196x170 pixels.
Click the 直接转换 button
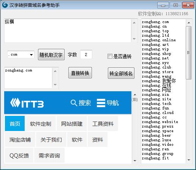pyautogui.click(x=80, y=73)
